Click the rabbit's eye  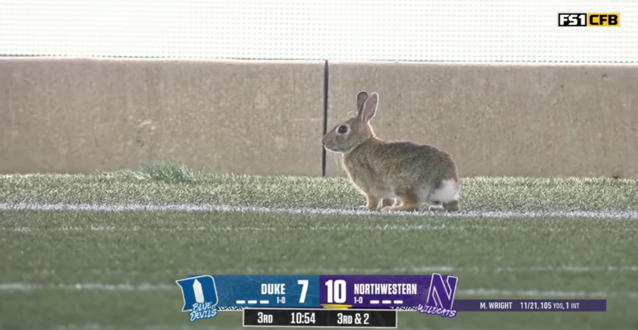[x=343, y=129]
